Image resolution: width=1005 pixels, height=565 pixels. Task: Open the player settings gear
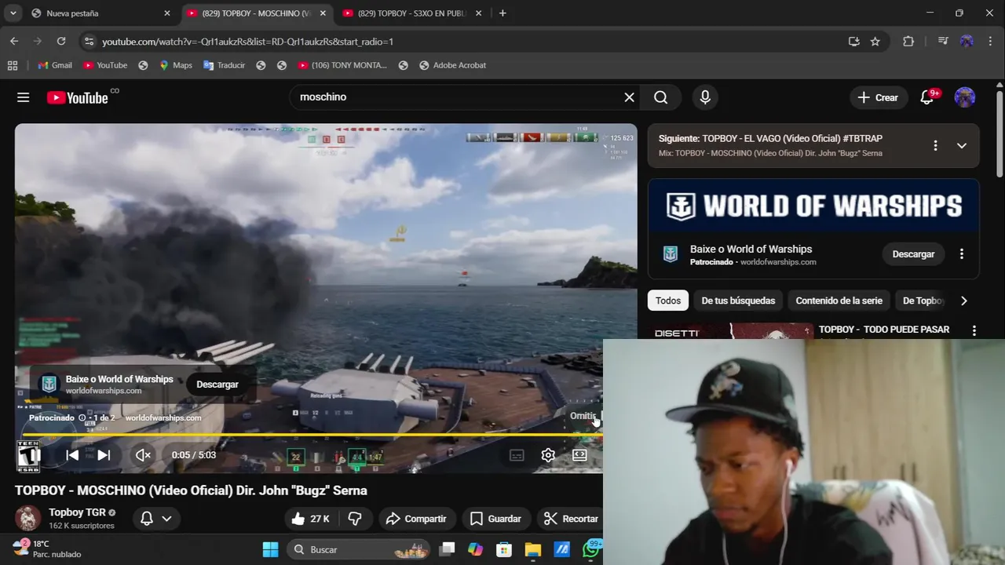click(x=548, y=455)
